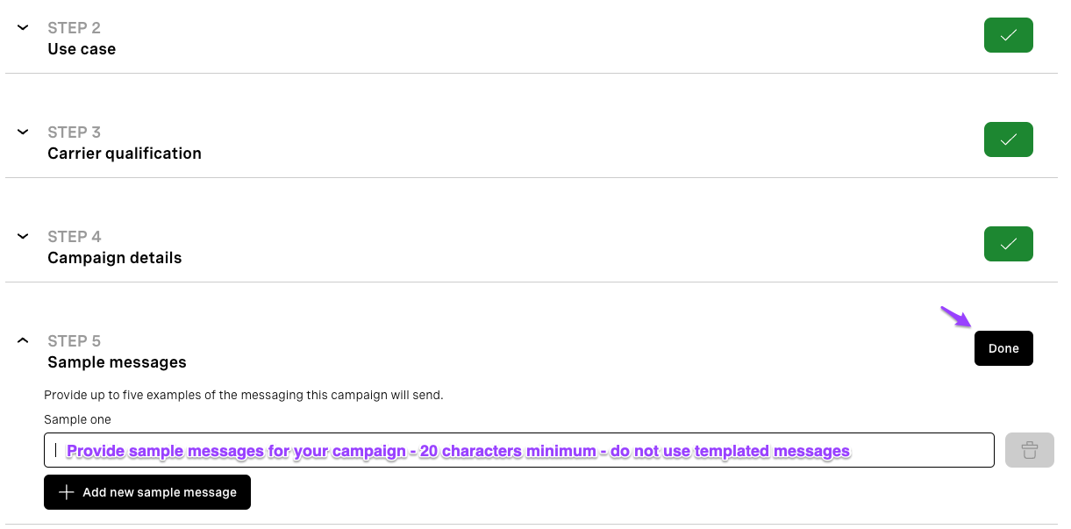
Task: Collapse the Step 5 Sample messages chevron
Action: pos(24,340)
